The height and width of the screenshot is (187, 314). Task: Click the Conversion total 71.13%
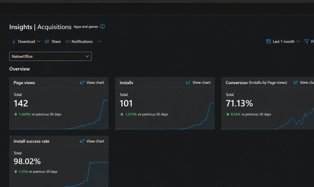pyautogui.click(x=239, y=103)
